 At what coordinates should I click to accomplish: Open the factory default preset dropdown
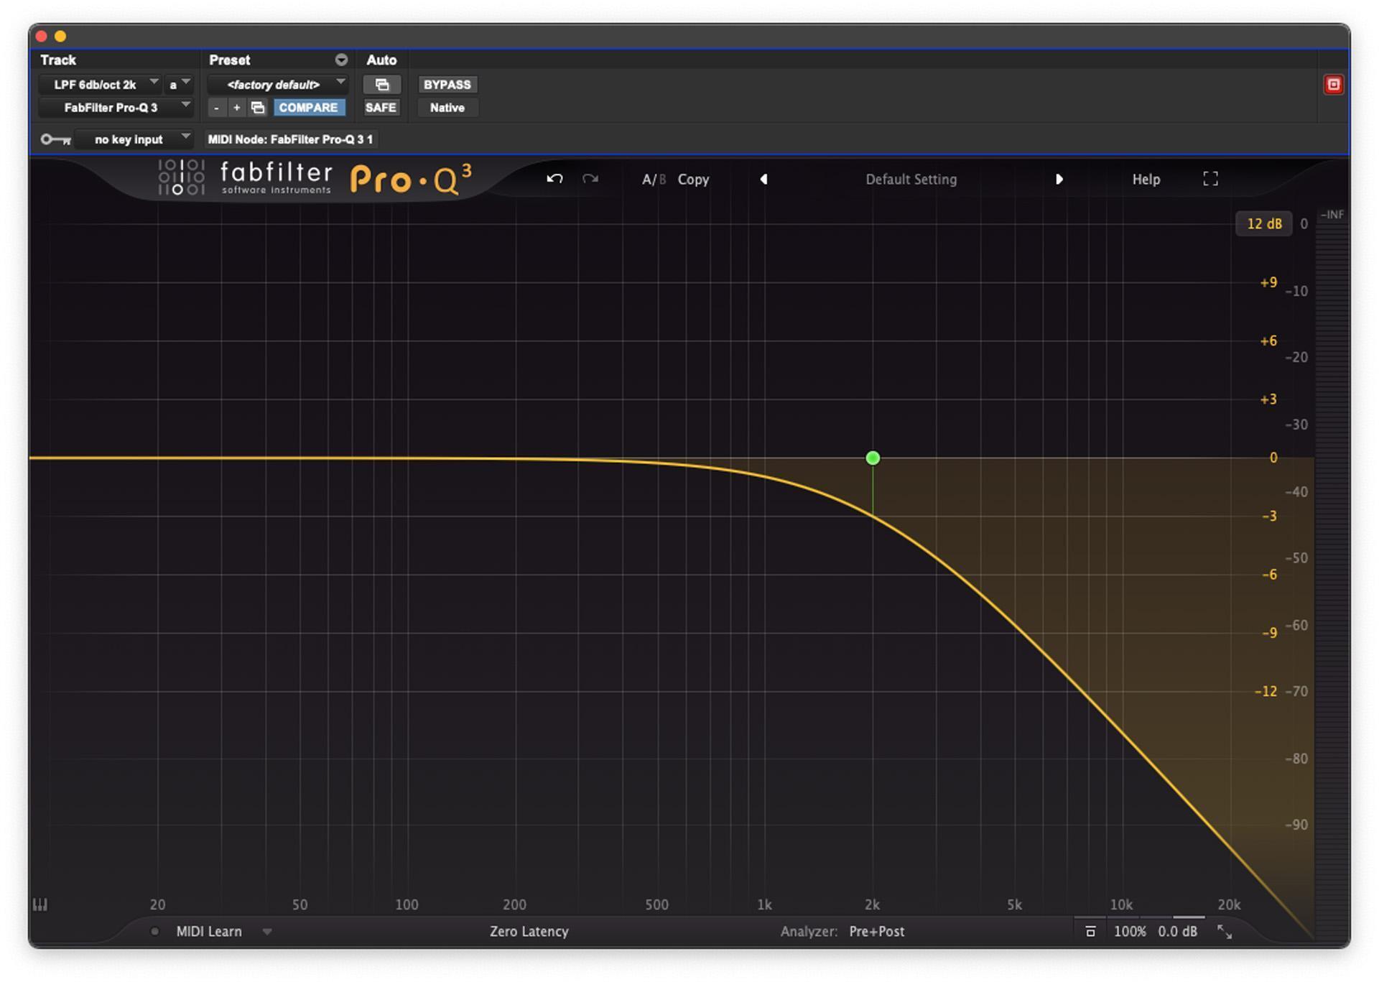coord(276,84)
